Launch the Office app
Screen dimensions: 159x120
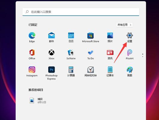[x=32, y=54]
